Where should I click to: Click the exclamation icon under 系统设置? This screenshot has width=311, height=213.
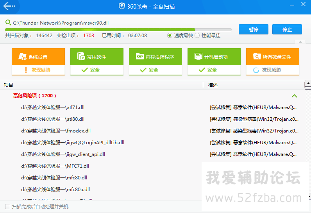pyautogui.click(x=26, y=70)
